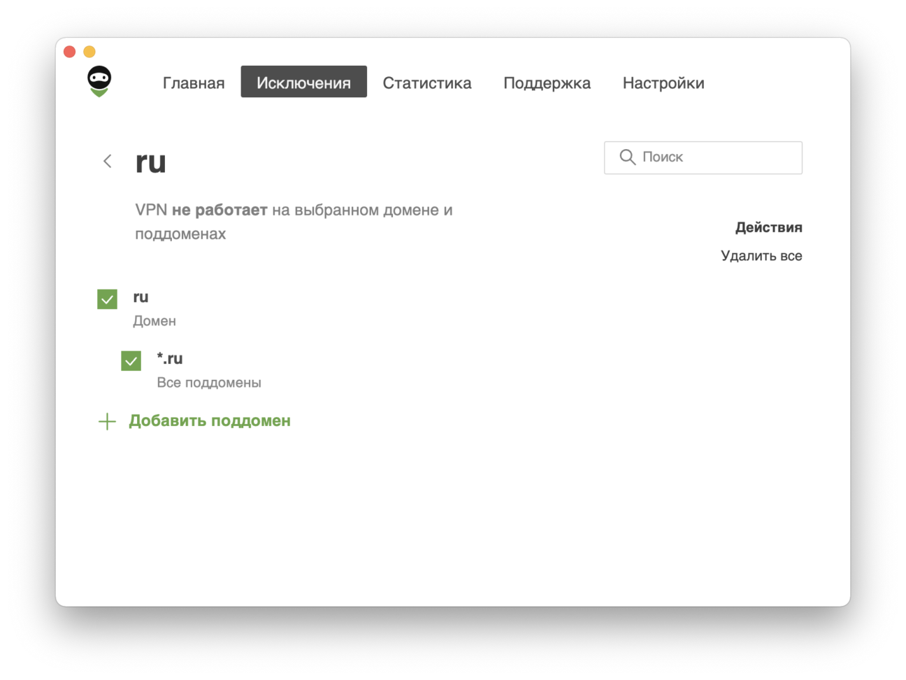The height and width of the screenshot is (680, 906).
Task: Click the green plus icon
Action: (x=107, y=421)
